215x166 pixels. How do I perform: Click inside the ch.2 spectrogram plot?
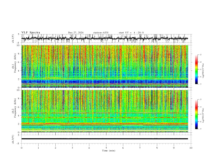pyautogui.click(x=105, y=111)
